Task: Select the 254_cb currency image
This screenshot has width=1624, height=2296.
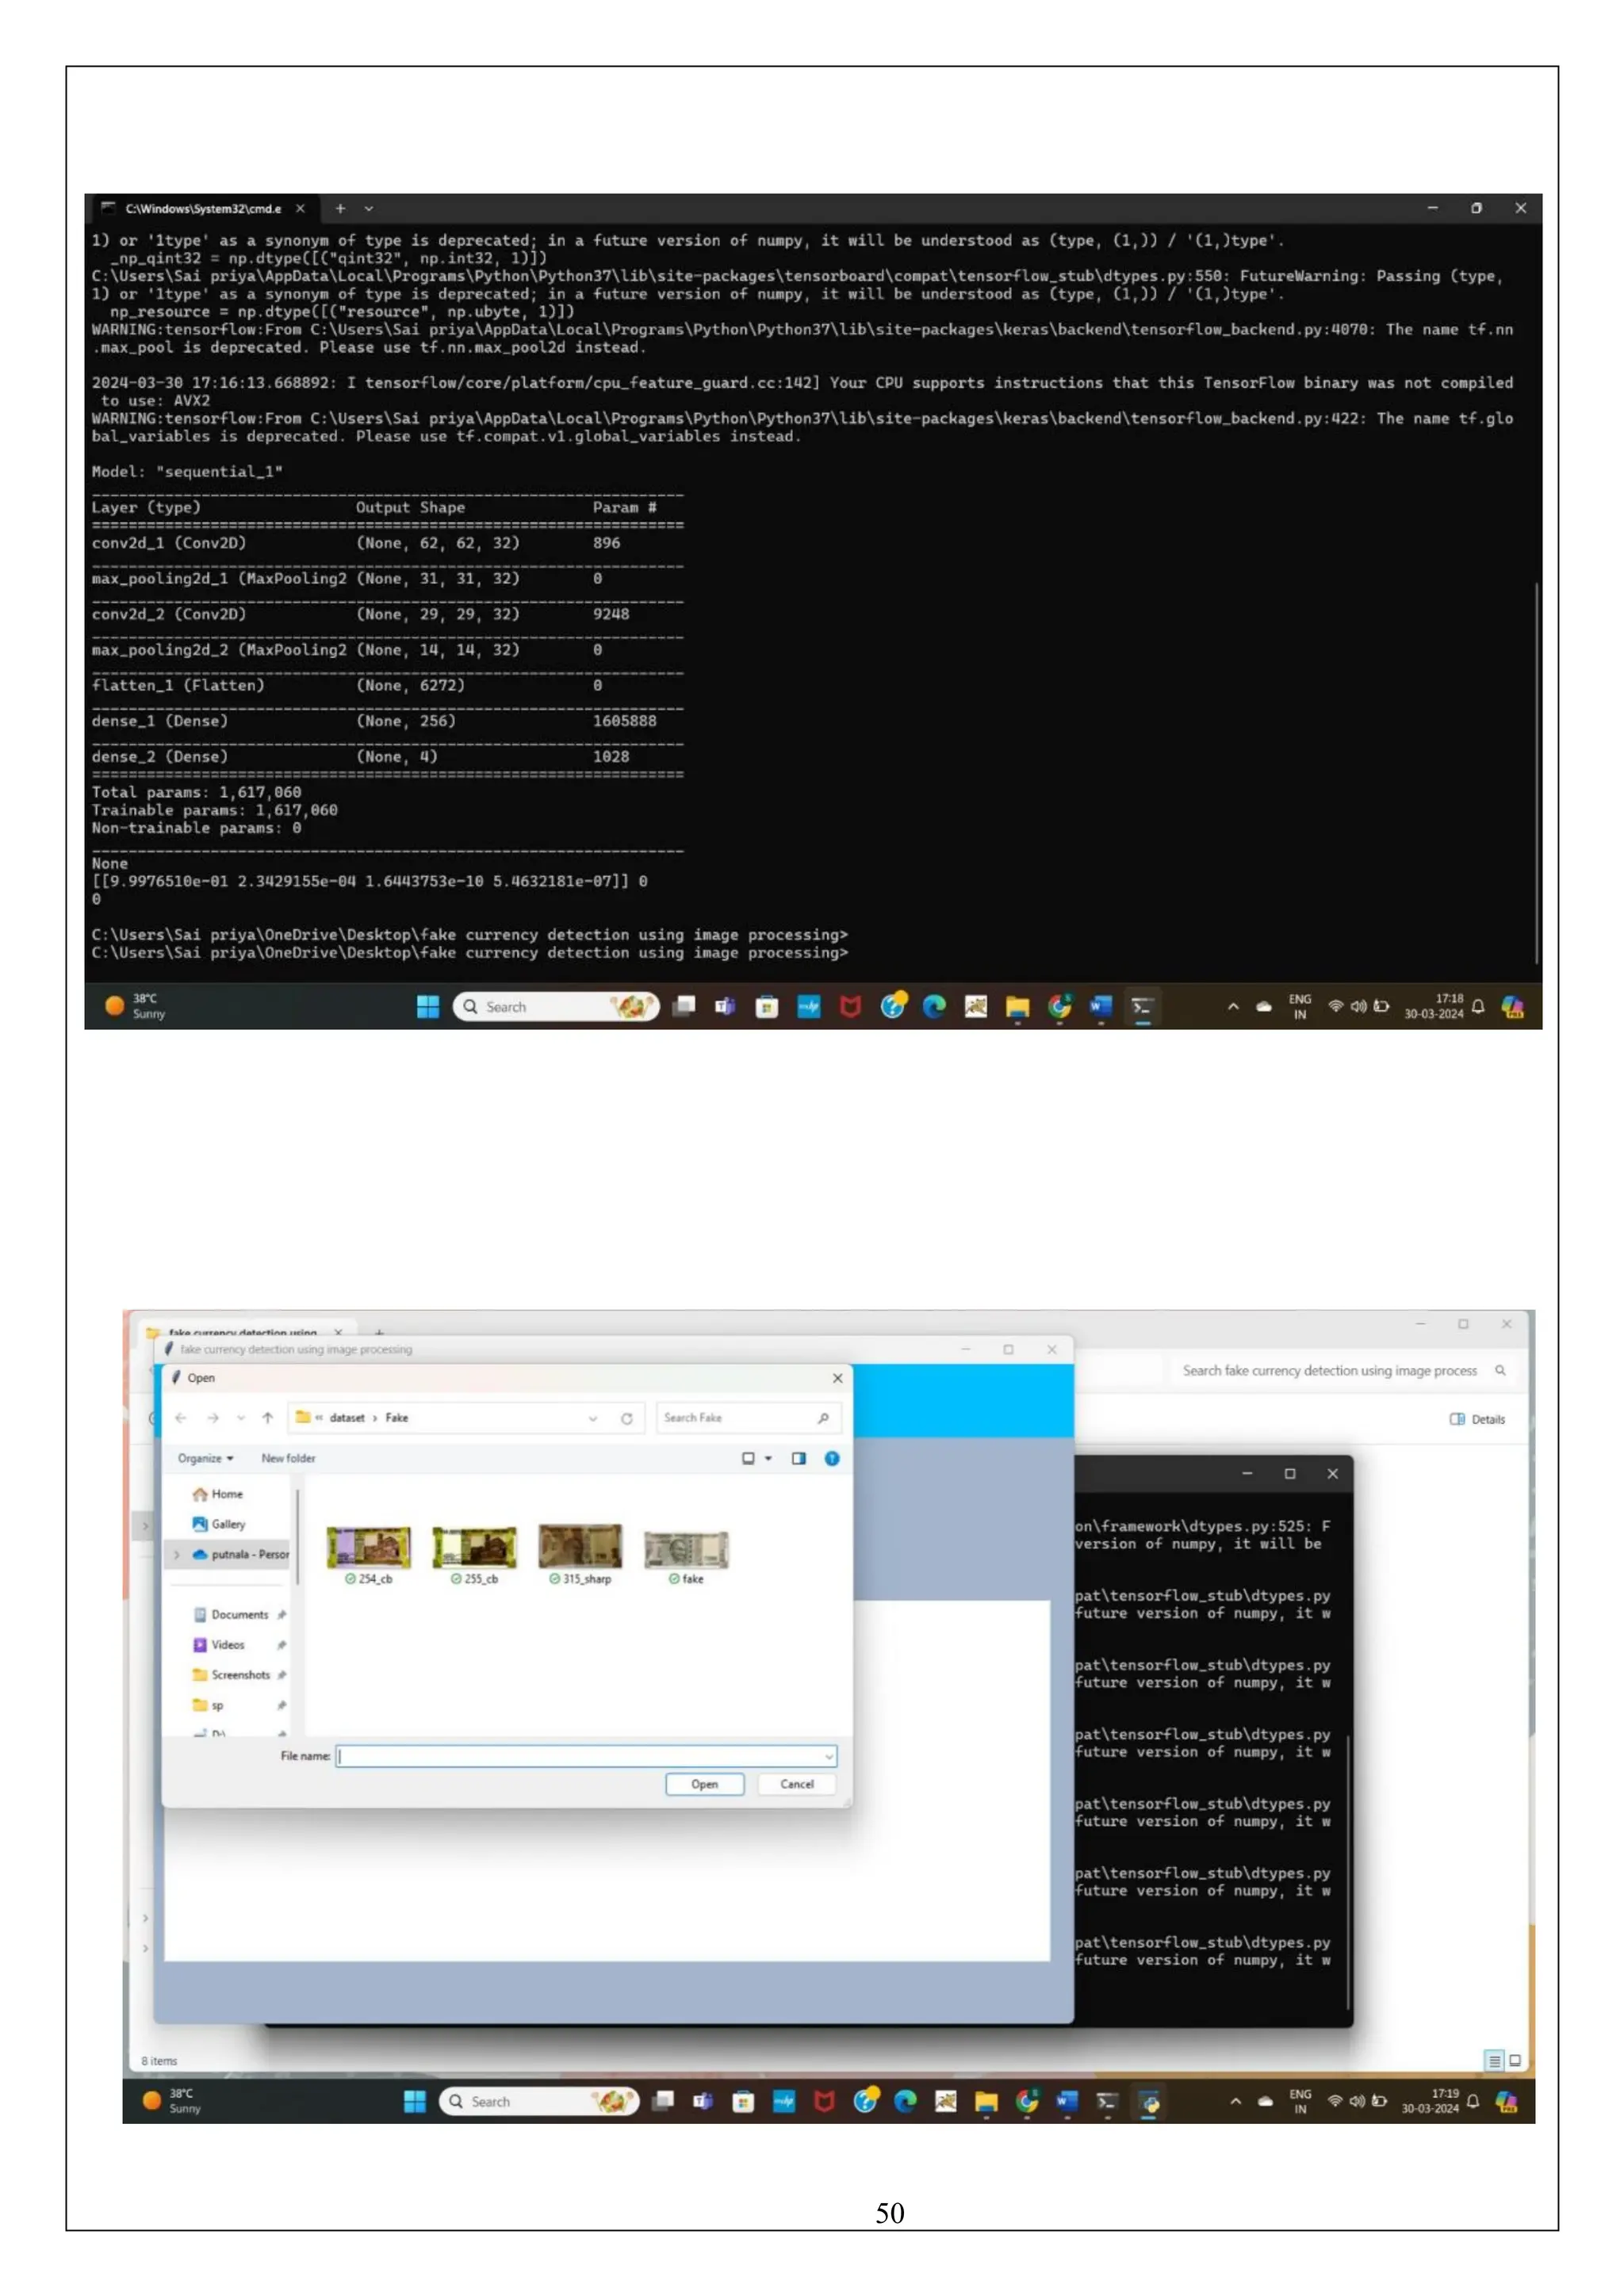Action: [x=369, y=1548]
